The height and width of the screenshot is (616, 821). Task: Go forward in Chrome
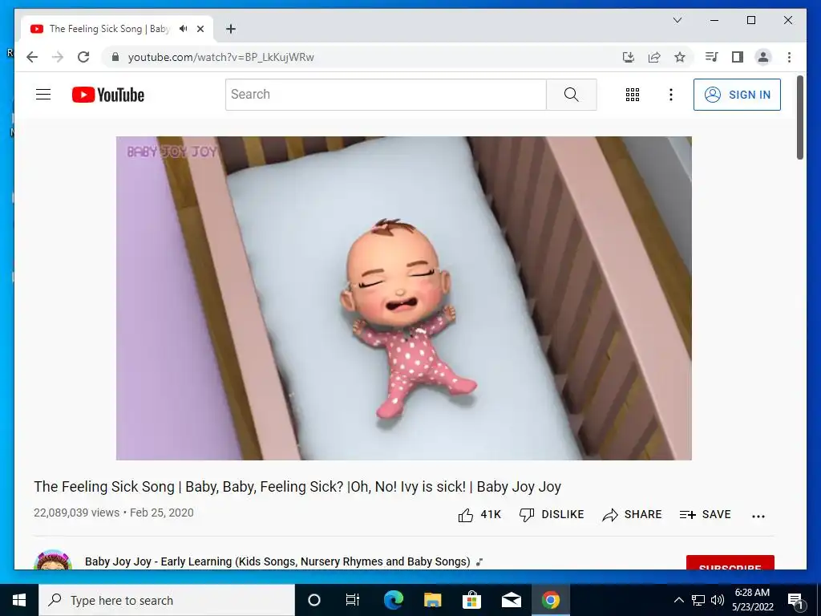point(58,57)
